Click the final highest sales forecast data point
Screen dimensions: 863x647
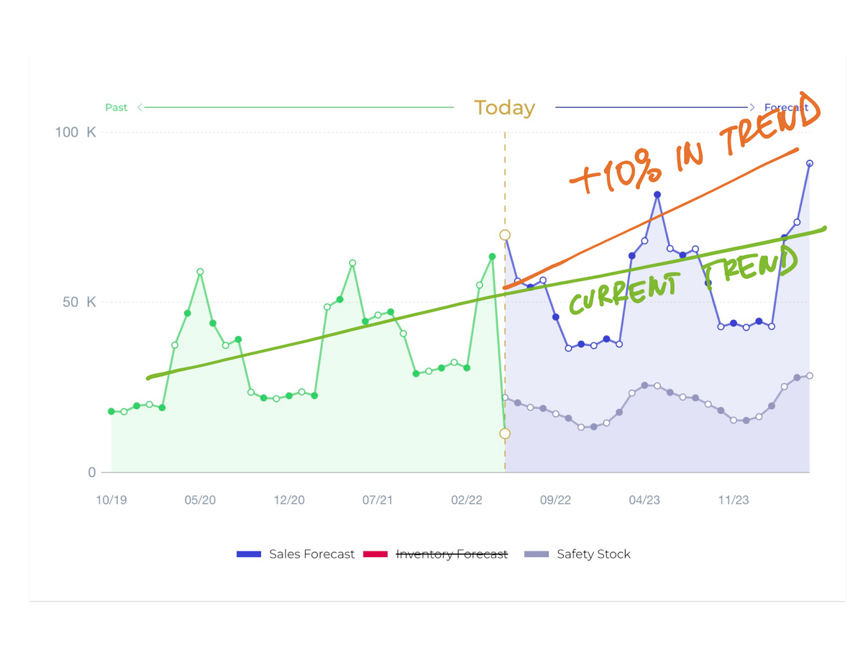[x=810, y=164]
